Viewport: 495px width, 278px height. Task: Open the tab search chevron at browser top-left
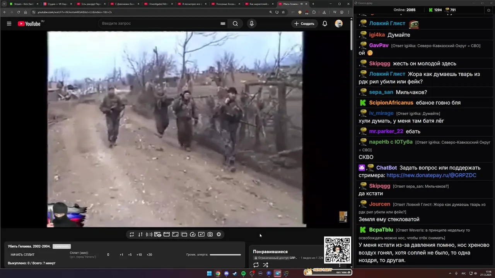coord(4,4)
